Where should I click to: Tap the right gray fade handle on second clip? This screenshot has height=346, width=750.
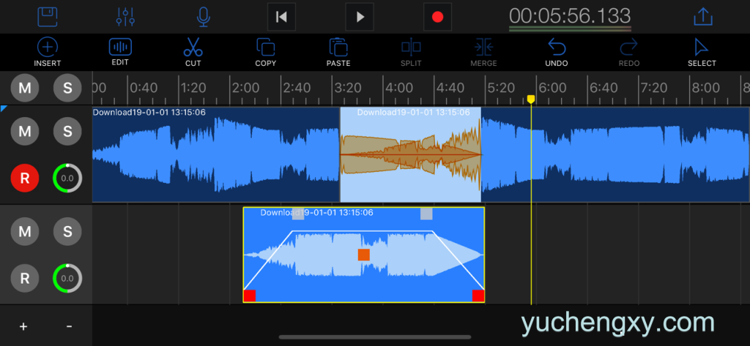(x=426, y=214)
